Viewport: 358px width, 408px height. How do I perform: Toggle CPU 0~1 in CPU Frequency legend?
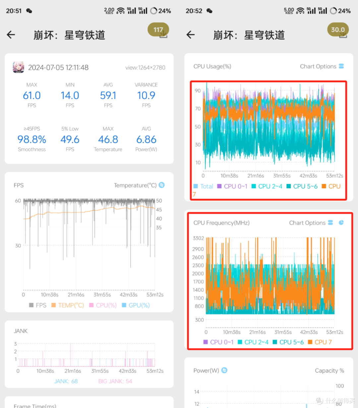tap(218, 342)
